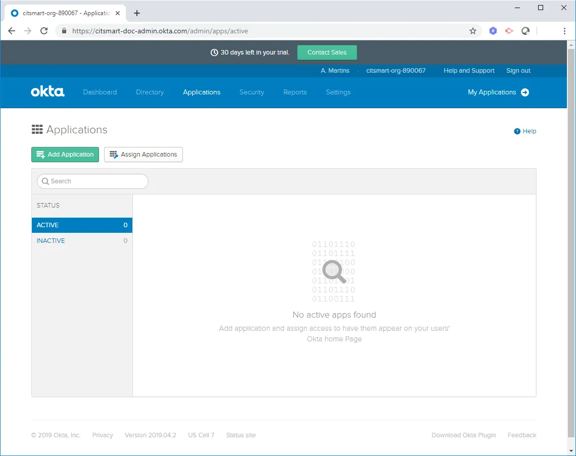Click the Contact Sales button
576x456 pixels.
point(327,53)
